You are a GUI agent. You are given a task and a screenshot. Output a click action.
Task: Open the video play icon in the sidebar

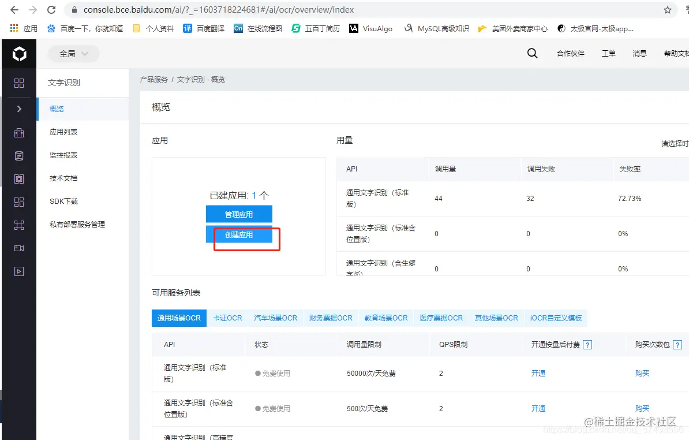tap(19, 271)
